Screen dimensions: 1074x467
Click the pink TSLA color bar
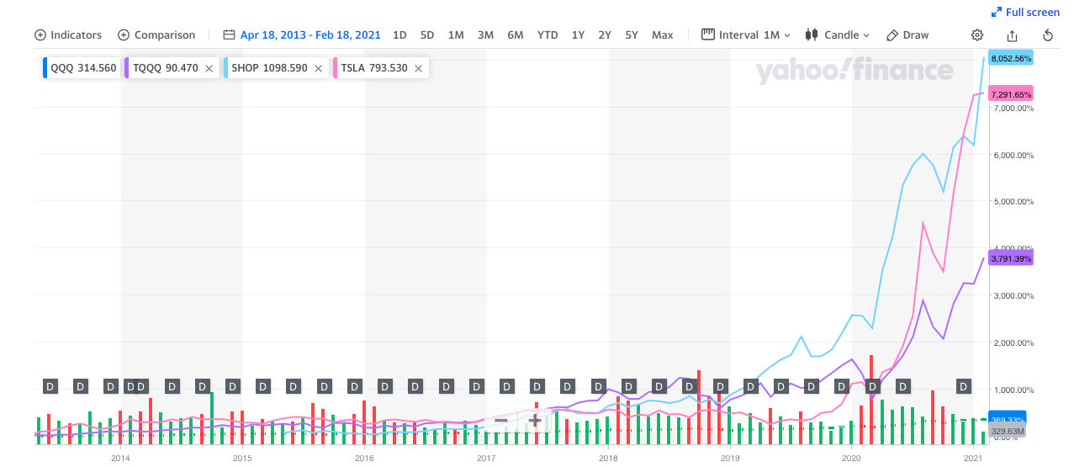pyautogui.click(x=335, y=68)
